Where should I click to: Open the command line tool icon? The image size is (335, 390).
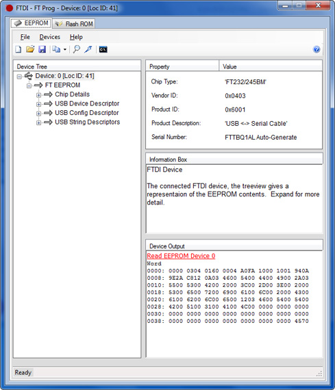103,49
